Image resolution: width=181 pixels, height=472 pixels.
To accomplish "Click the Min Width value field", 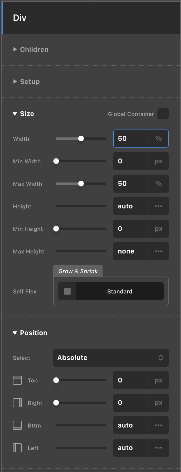I will (x=131, y=161).
